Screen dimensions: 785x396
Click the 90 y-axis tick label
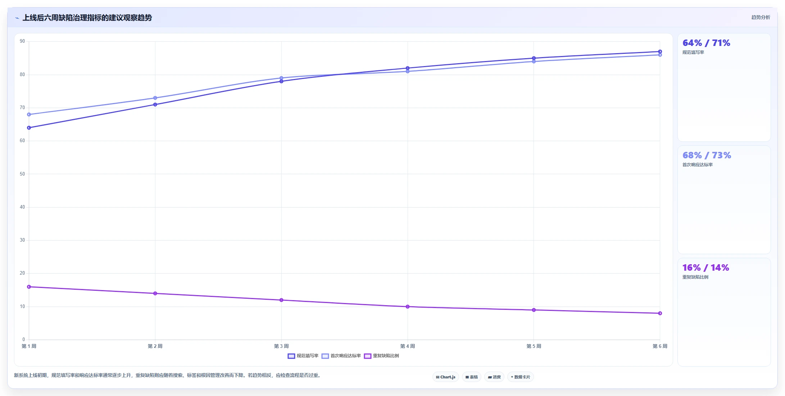(x=22, y=41)
